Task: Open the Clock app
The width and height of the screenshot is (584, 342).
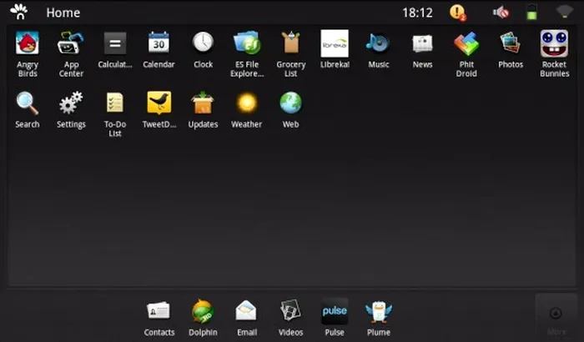Action: 203,43
